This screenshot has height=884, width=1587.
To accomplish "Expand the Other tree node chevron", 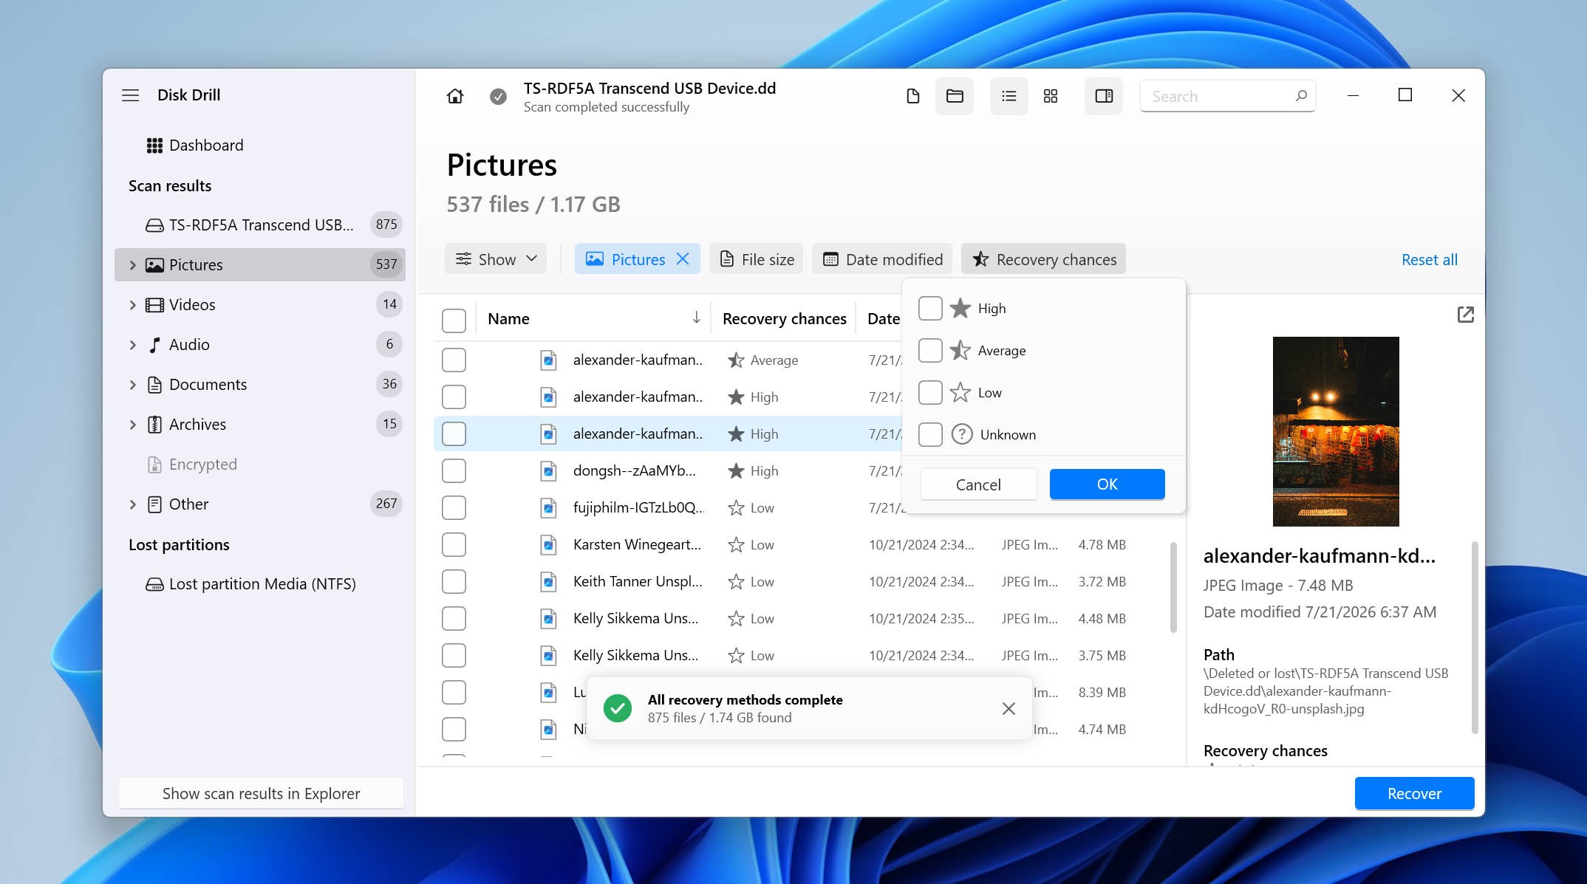I will pos(133,504).
